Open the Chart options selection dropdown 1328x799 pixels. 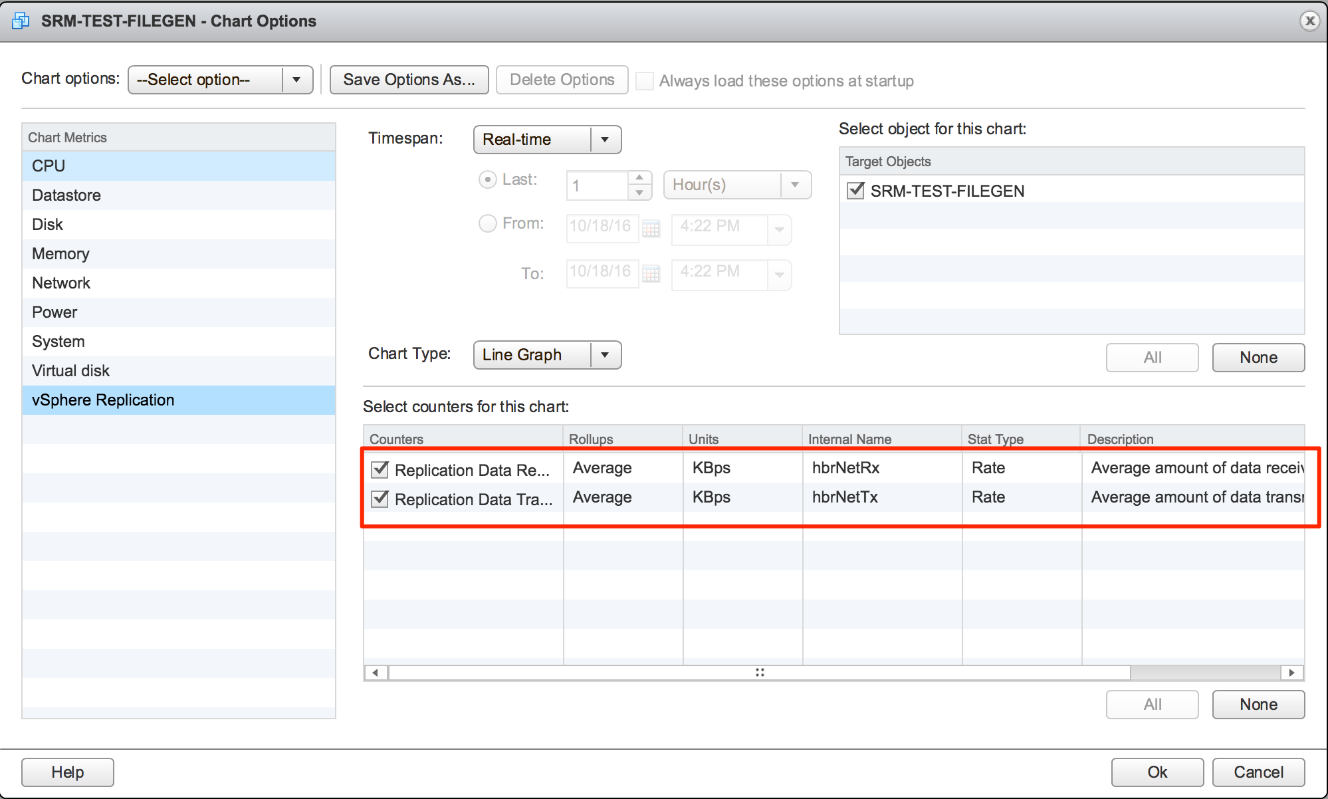tap(296, 79)
